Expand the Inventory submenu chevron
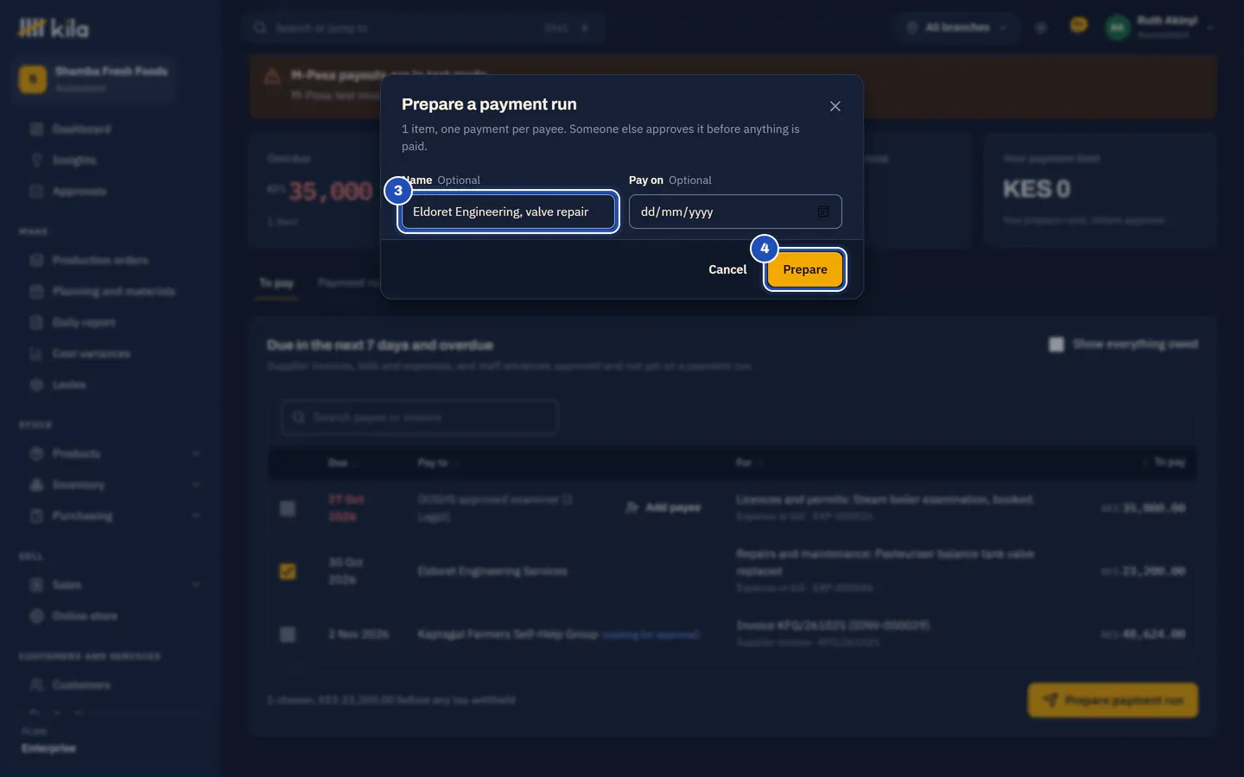Viewport: 1244px width, 777px height. point(196,485)
